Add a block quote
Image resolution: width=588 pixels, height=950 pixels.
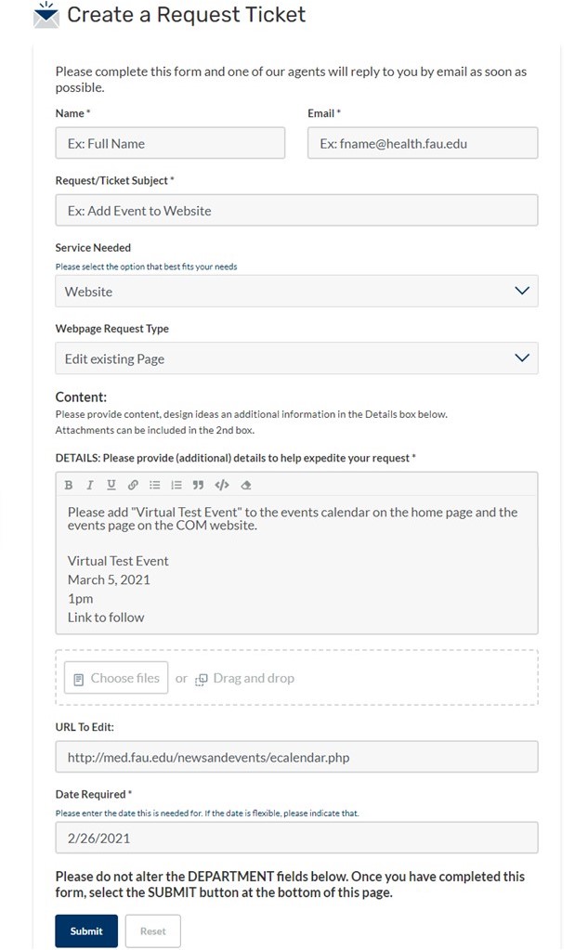(198, 485)
